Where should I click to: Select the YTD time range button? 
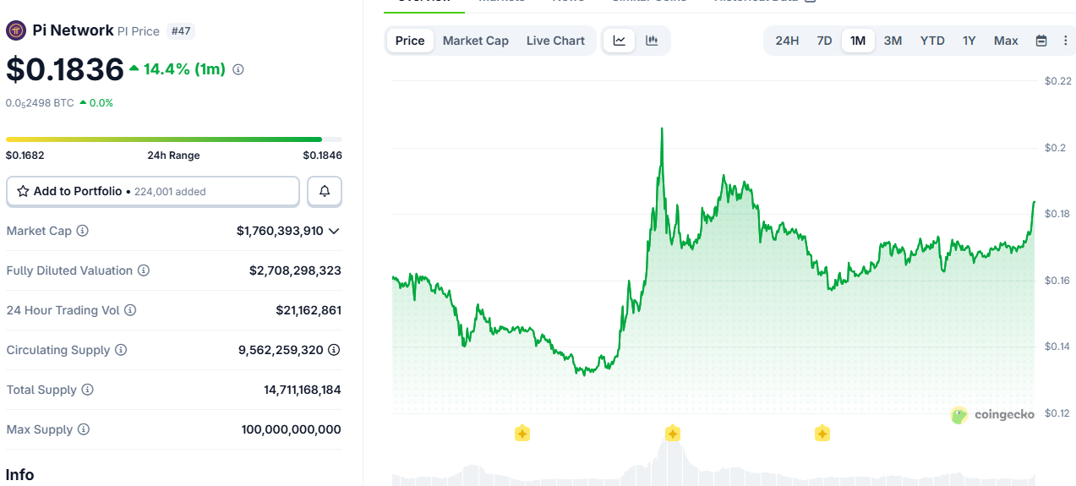tap(932, 41)
